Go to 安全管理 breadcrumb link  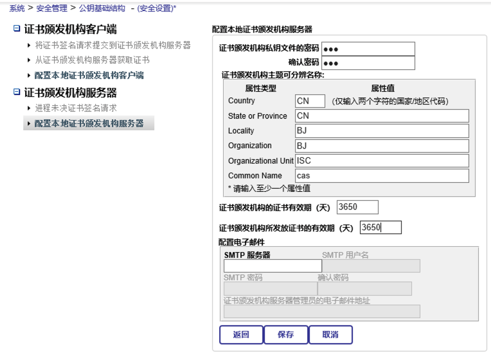tap(51, 8)
